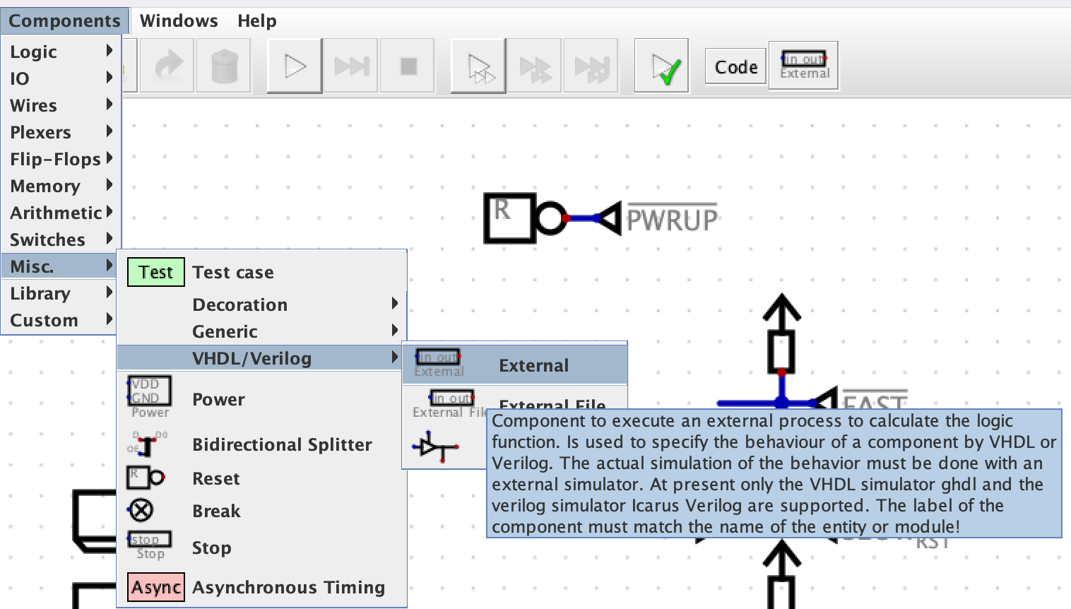
Task: Click the External component toolbar icon
Action: 804,66
